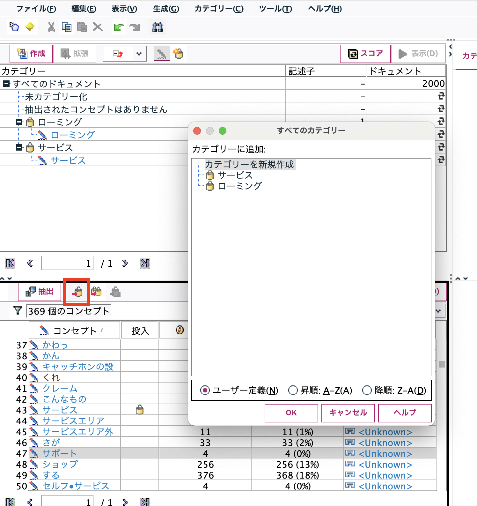The width and height of the screenshot is (477, 506).
Task: Click the grayed-out bucket icon beside double buckets
Action: 115,292
